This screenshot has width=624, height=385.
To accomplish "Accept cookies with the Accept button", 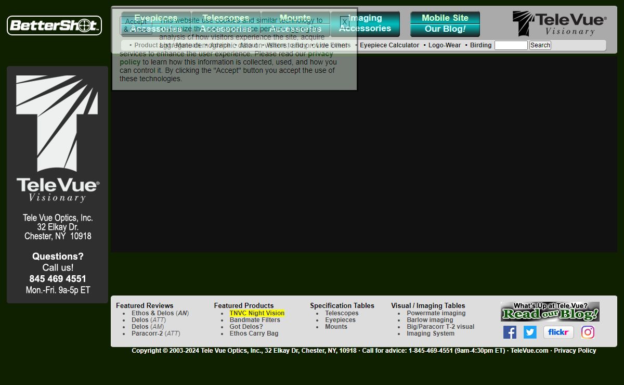I will [x=136, y=25].
